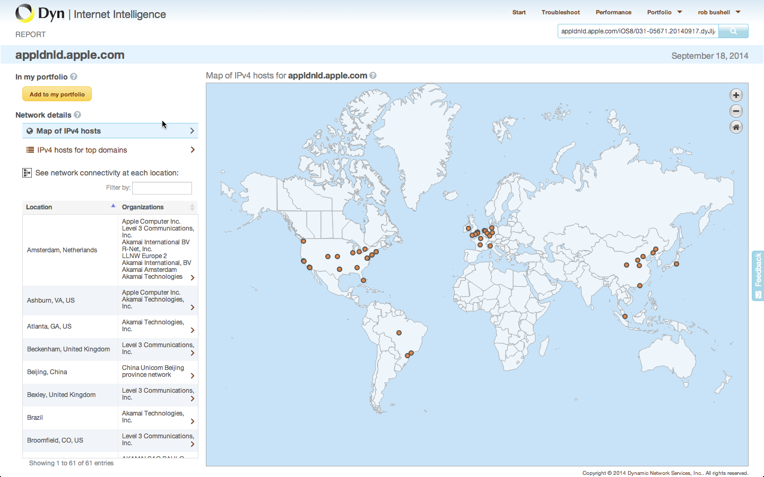Click the globe icon for Map of IPv4 hosts

[30, 131]
